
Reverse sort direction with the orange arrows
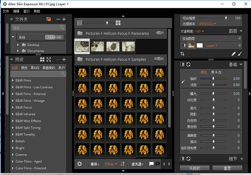point(123,164)
